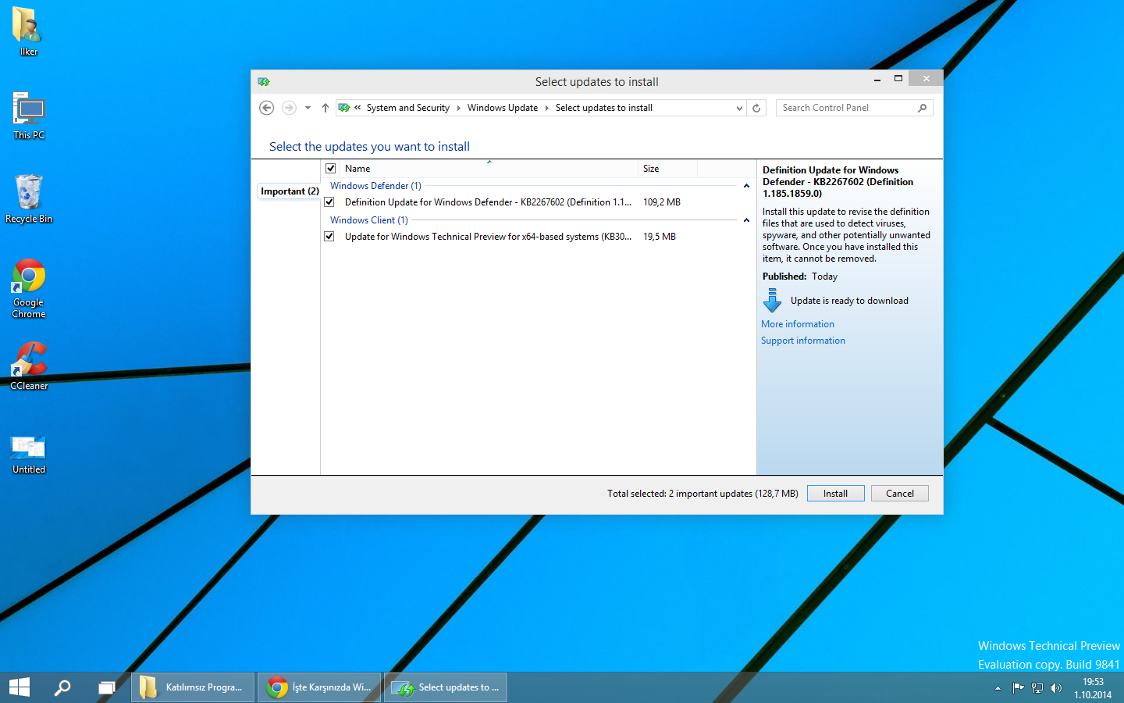Screen dimensions: 1124x703
Task: Click the search magnifier in Control Panel box
Action: point(923,108)
